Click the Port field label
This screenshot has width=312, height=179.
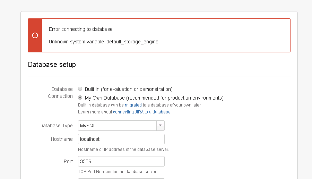(68, 161)
